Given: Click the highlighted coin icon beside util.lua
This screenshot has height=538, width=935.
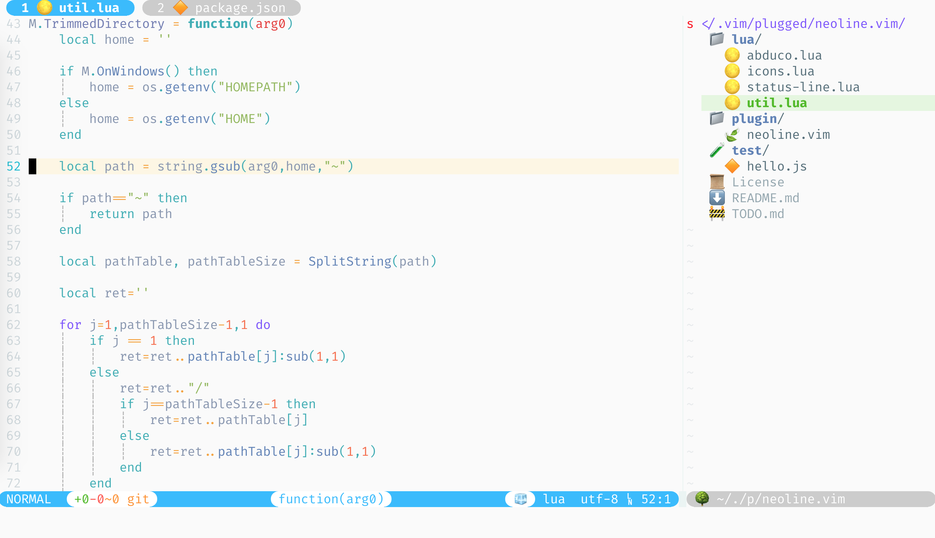Looking at the screenshot, I should click(732, 103).
